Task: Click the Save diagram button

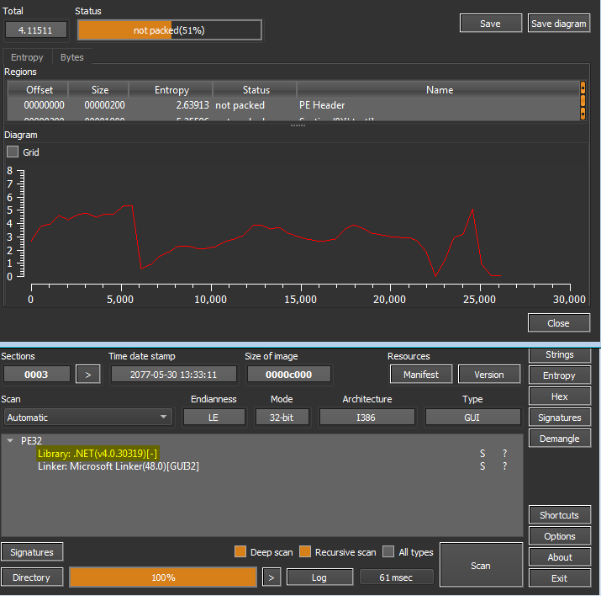Action: [559, 24]
